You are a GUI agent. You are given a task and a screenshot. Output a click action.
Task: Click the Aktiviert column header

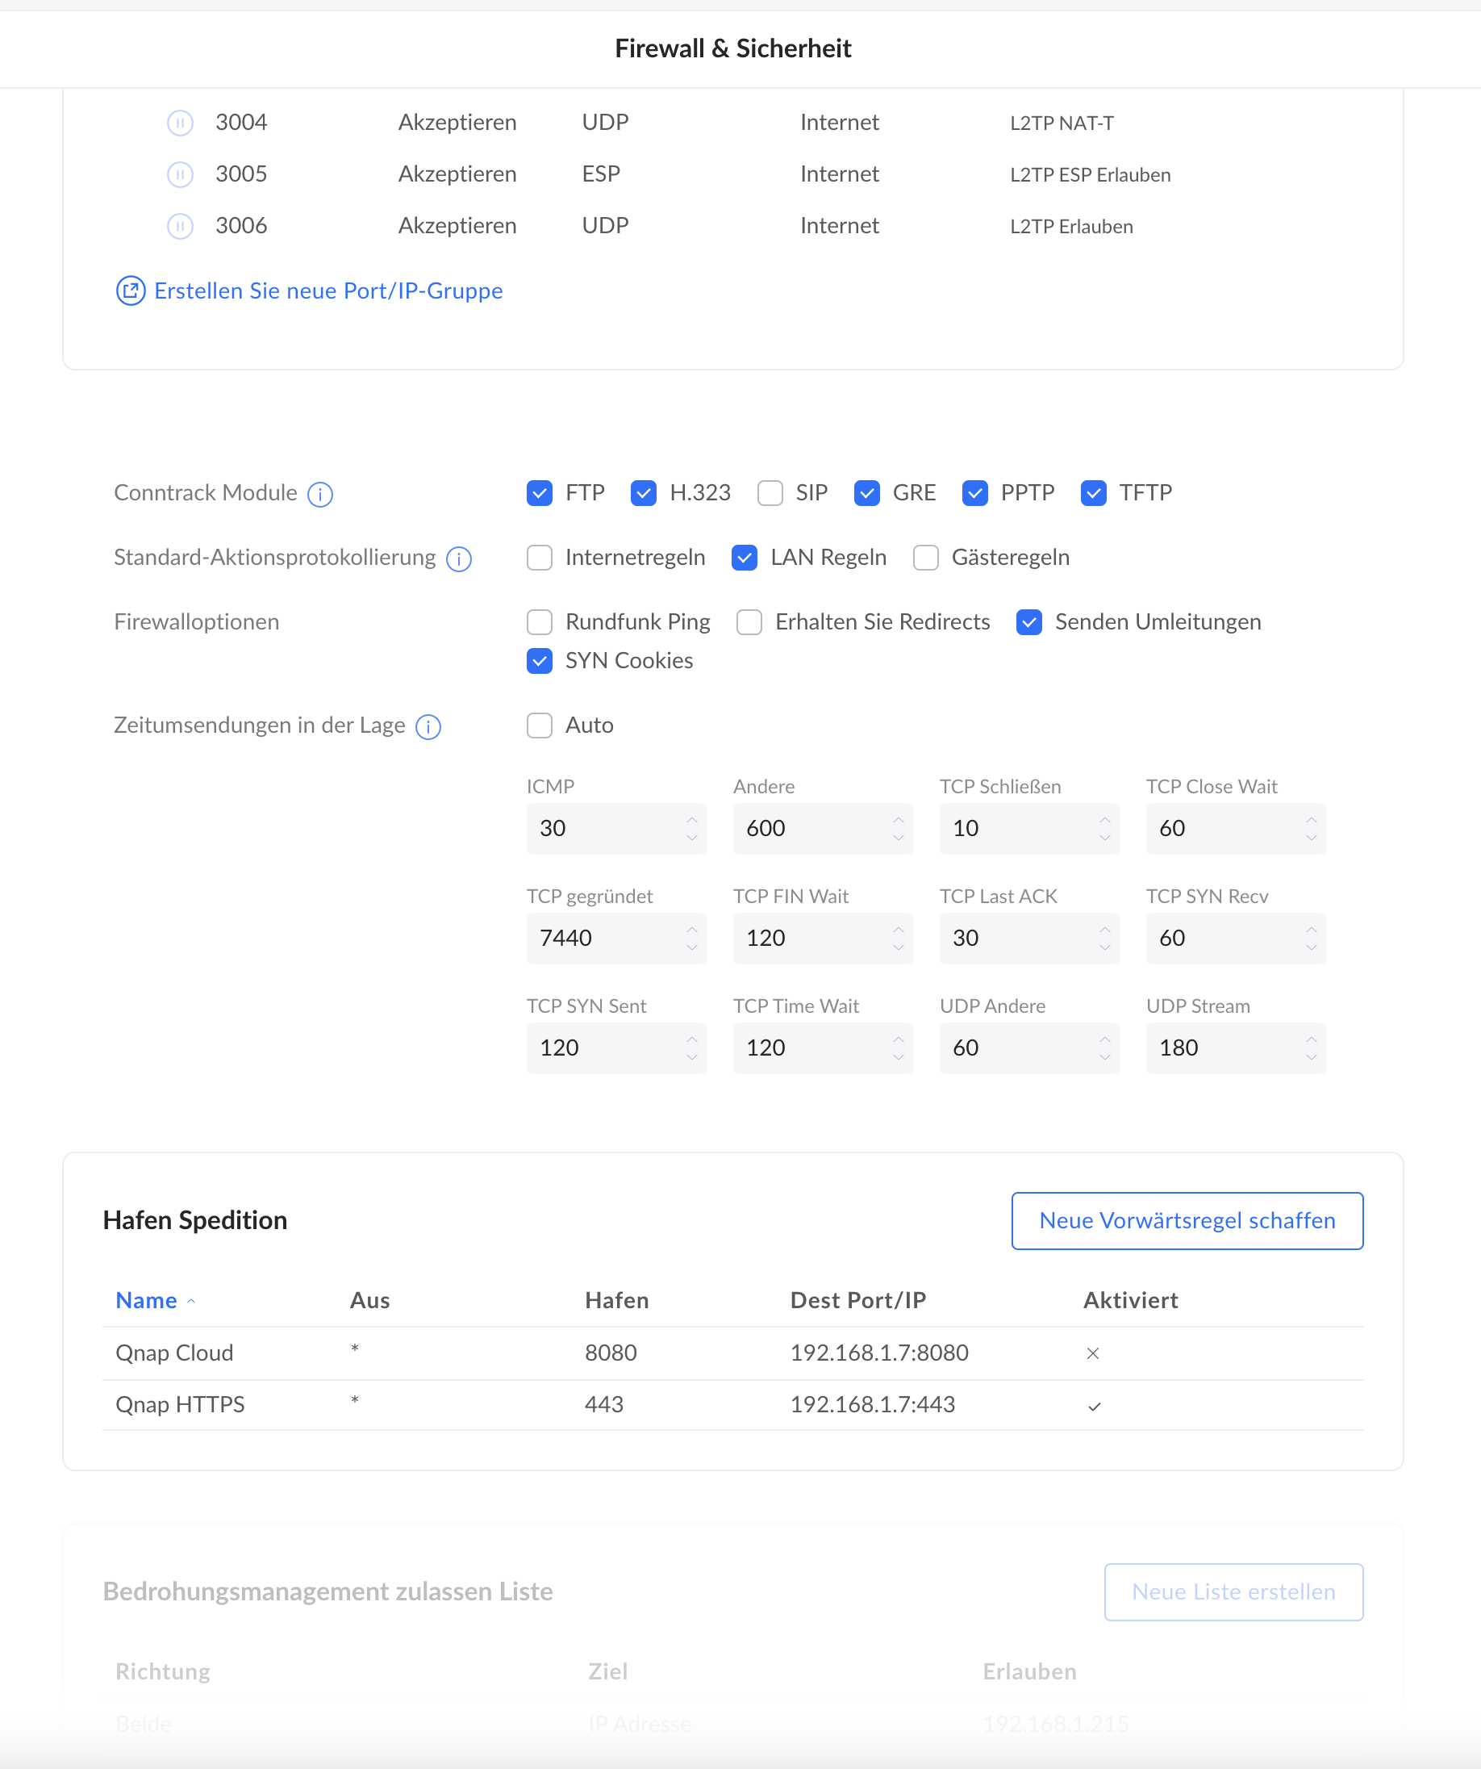point(1131,1301)
